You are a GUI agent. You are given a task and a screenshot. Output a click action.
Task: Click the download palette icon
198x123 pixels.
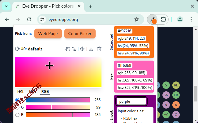pos(91,49)
